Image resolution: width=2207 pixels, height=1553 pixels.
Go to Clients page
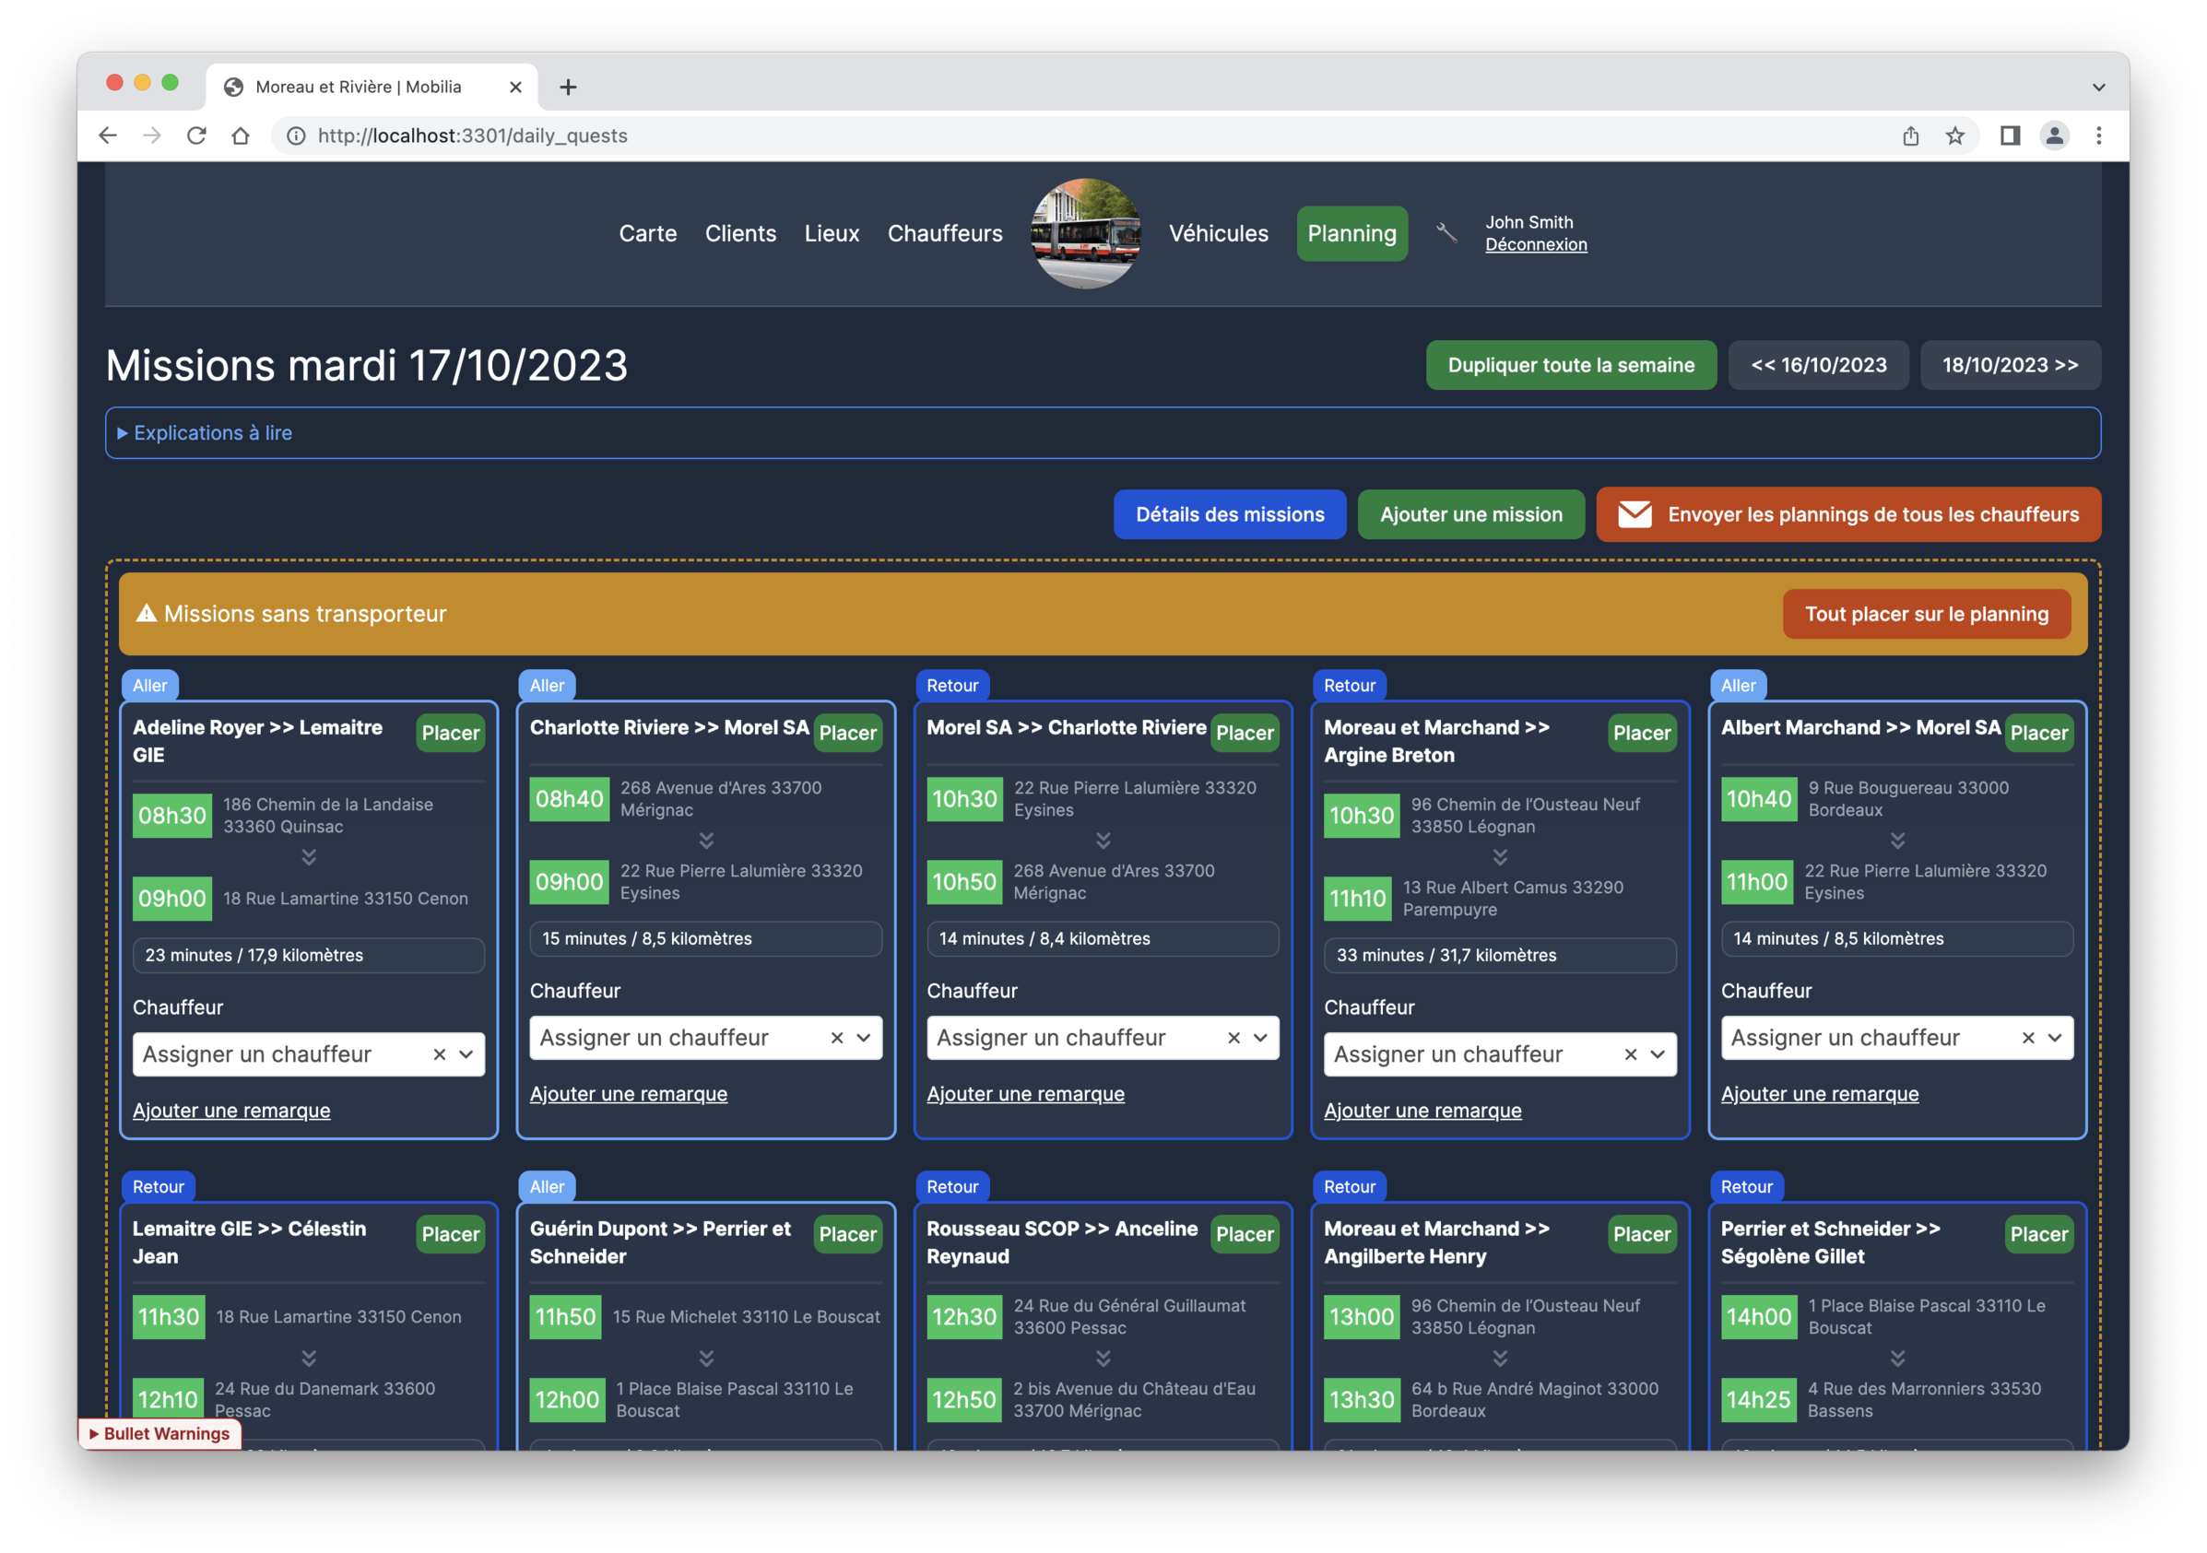pyautogui.click(x=740, y=233)
